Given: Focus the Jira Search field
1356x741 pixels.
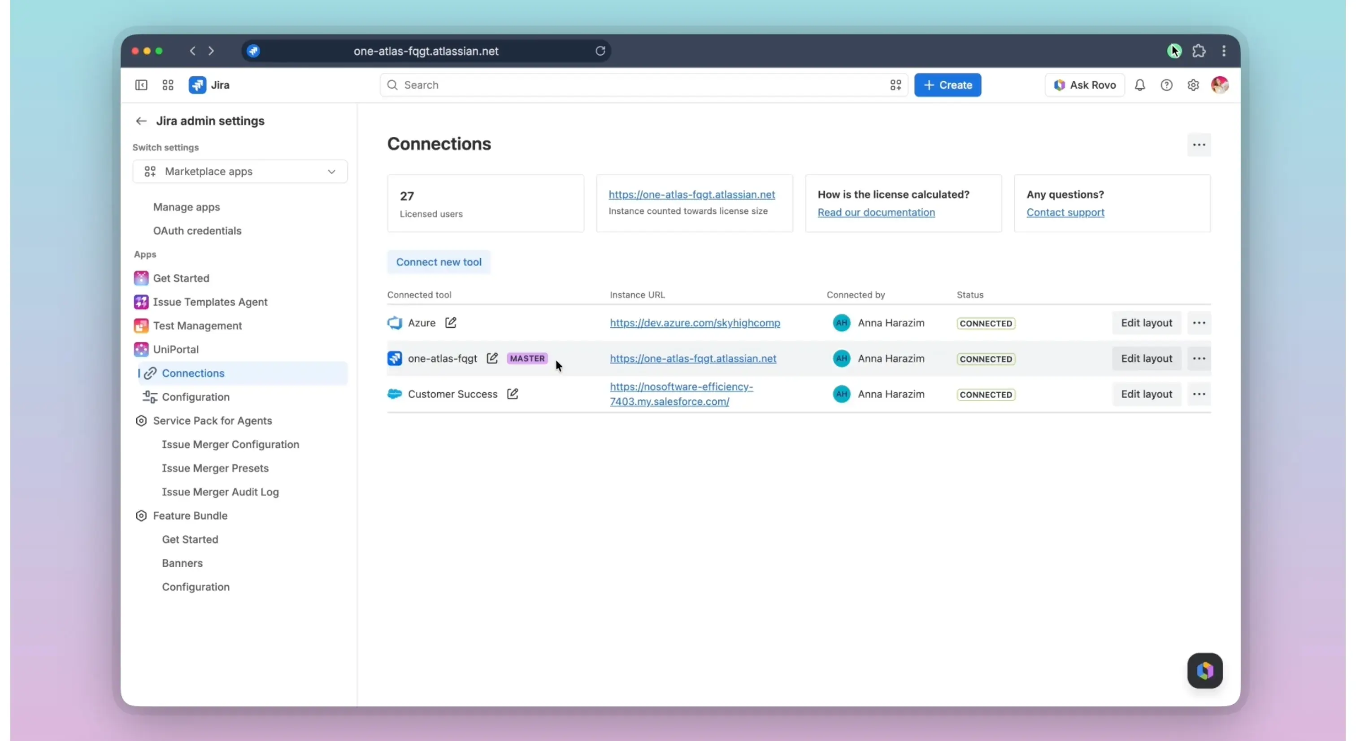Looking at the screenshot, I should point(643,85).
